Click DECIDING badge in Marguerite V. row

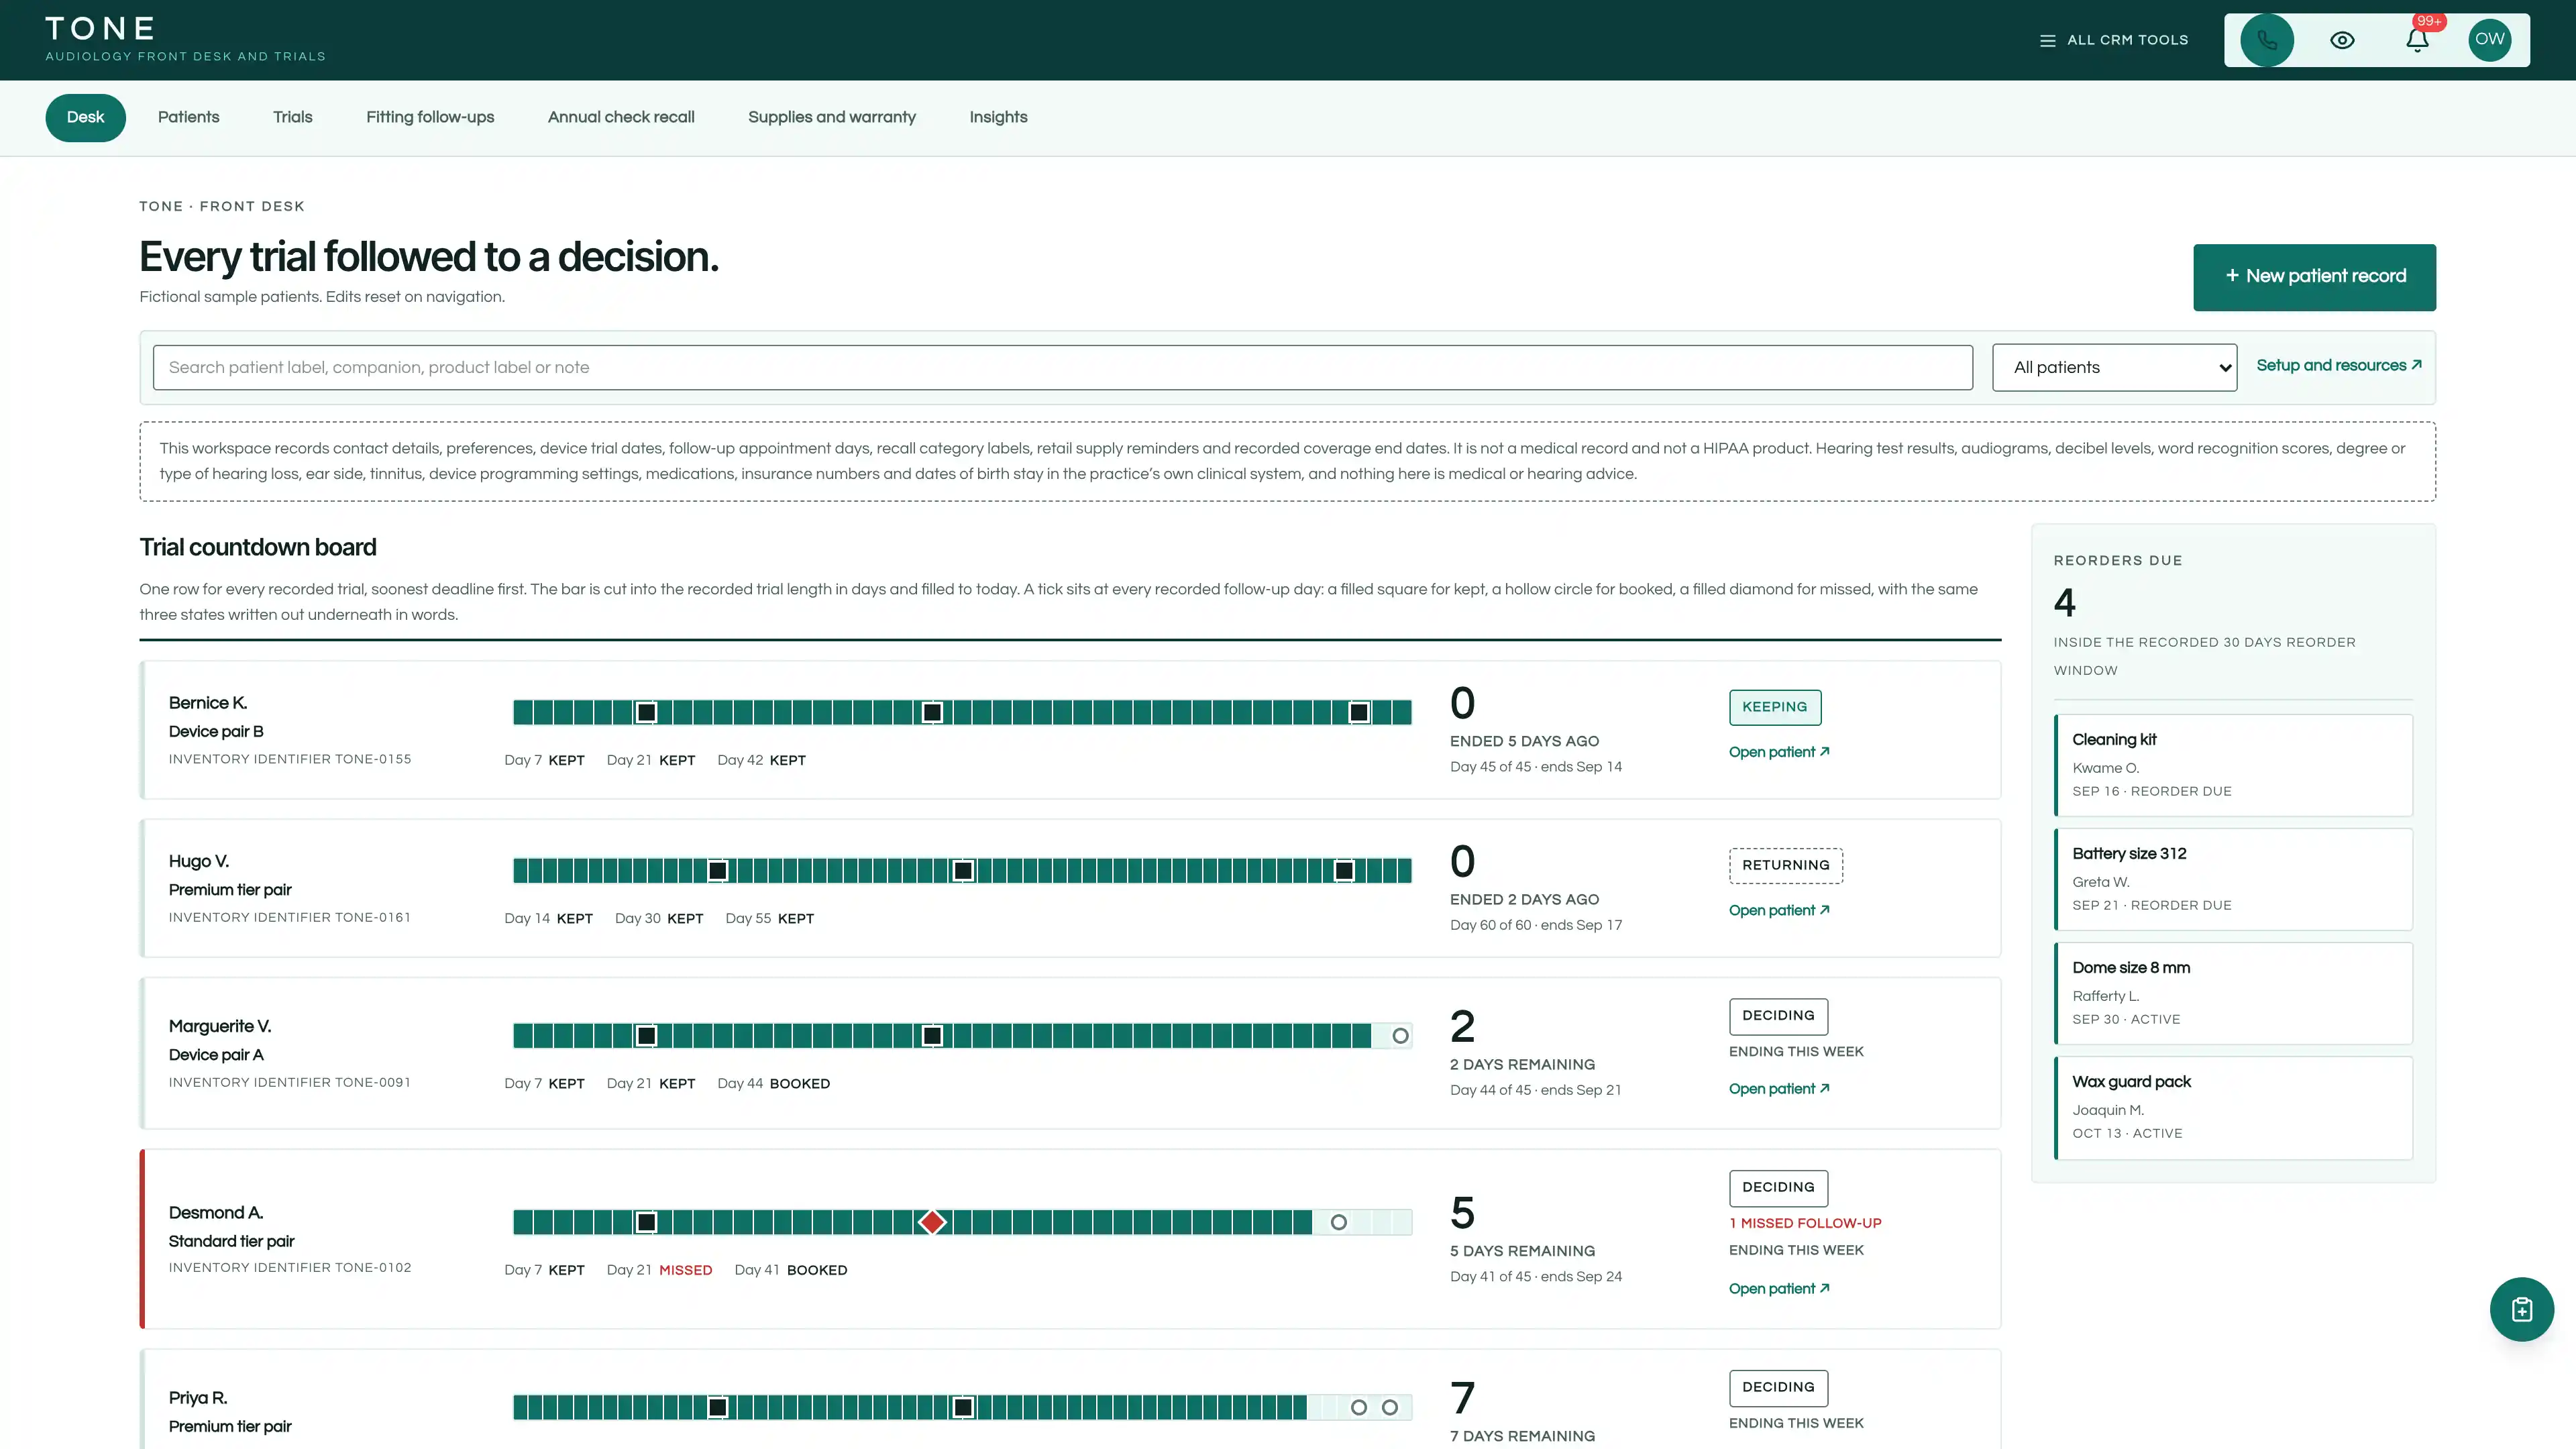click(1778, 1016)
